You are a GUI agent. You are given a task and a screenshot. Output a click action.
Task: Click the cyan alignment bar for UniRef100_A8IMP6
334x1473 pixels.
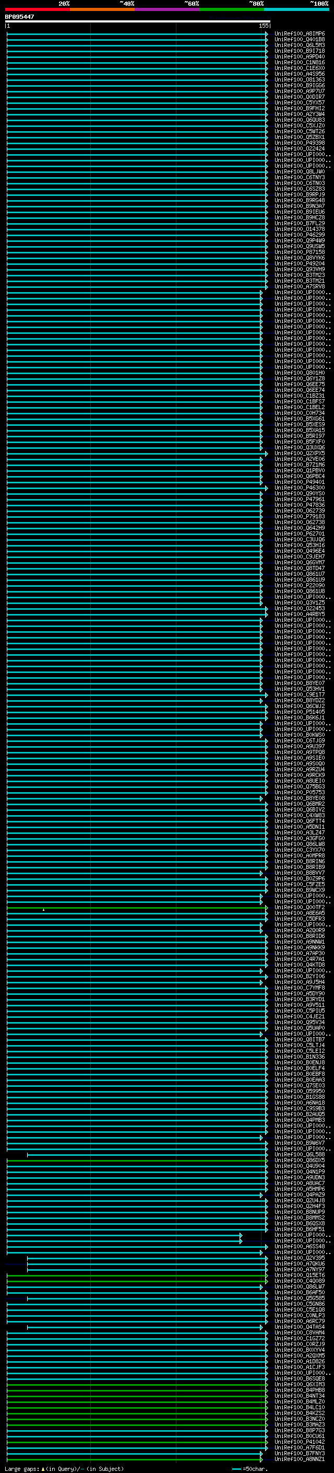137,34
